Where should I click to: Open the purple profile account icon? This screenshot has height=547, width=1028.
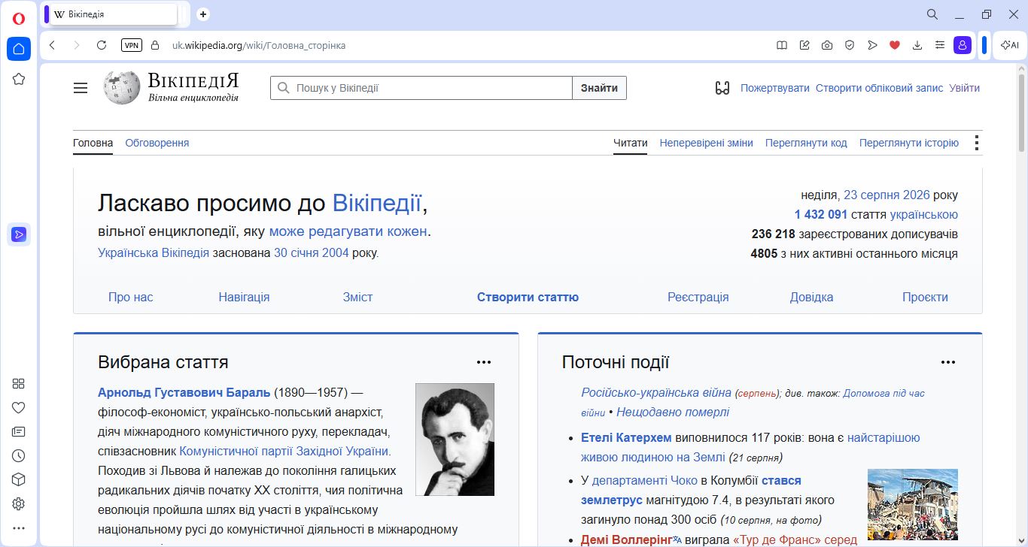pyautogui.click(x=963, y=45)
